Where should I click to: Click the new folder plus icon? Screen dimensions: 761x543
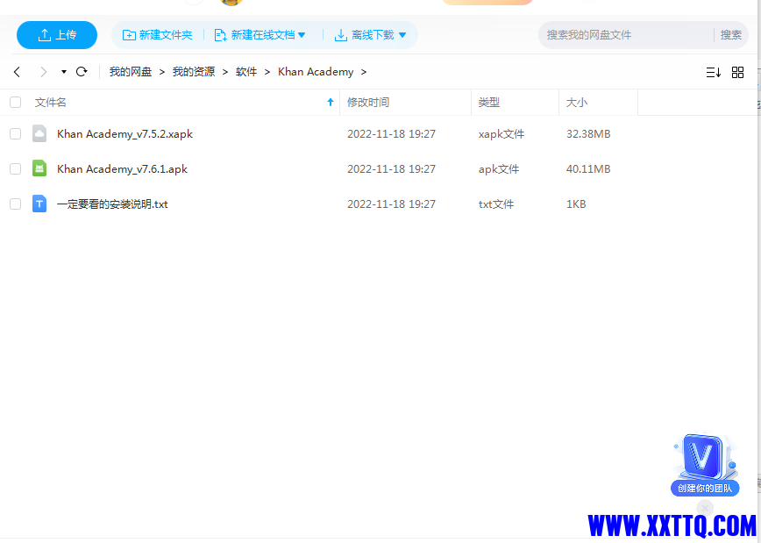tap(129, 35)
